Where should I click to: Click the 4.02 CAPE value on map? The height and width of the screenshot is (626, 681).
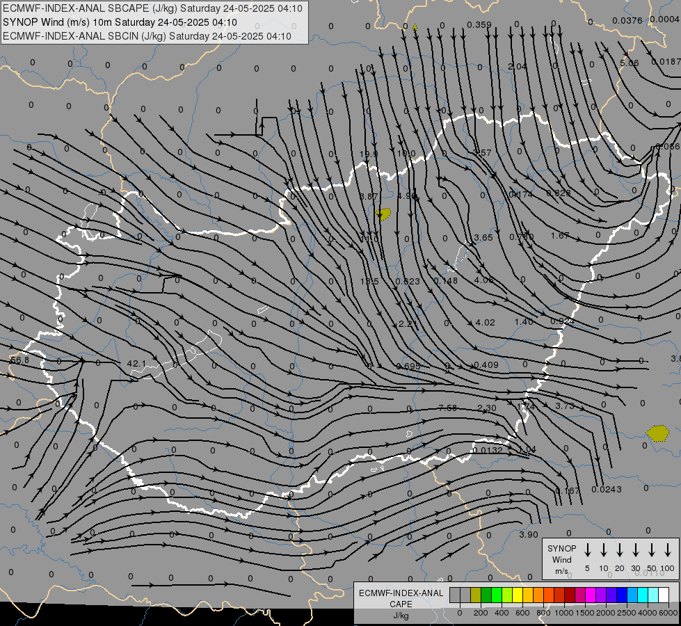[x=485, y=322]
